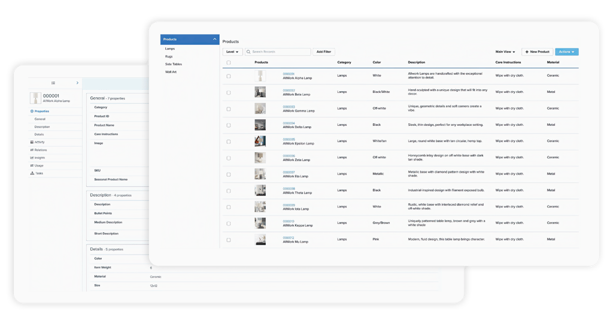This screenshot has height=326, width=613.
Task: Click the Item Weight property row
Action: point(102,267)
